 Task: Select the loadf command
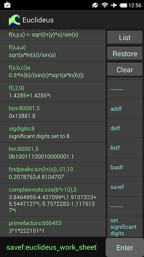point(125,167)
